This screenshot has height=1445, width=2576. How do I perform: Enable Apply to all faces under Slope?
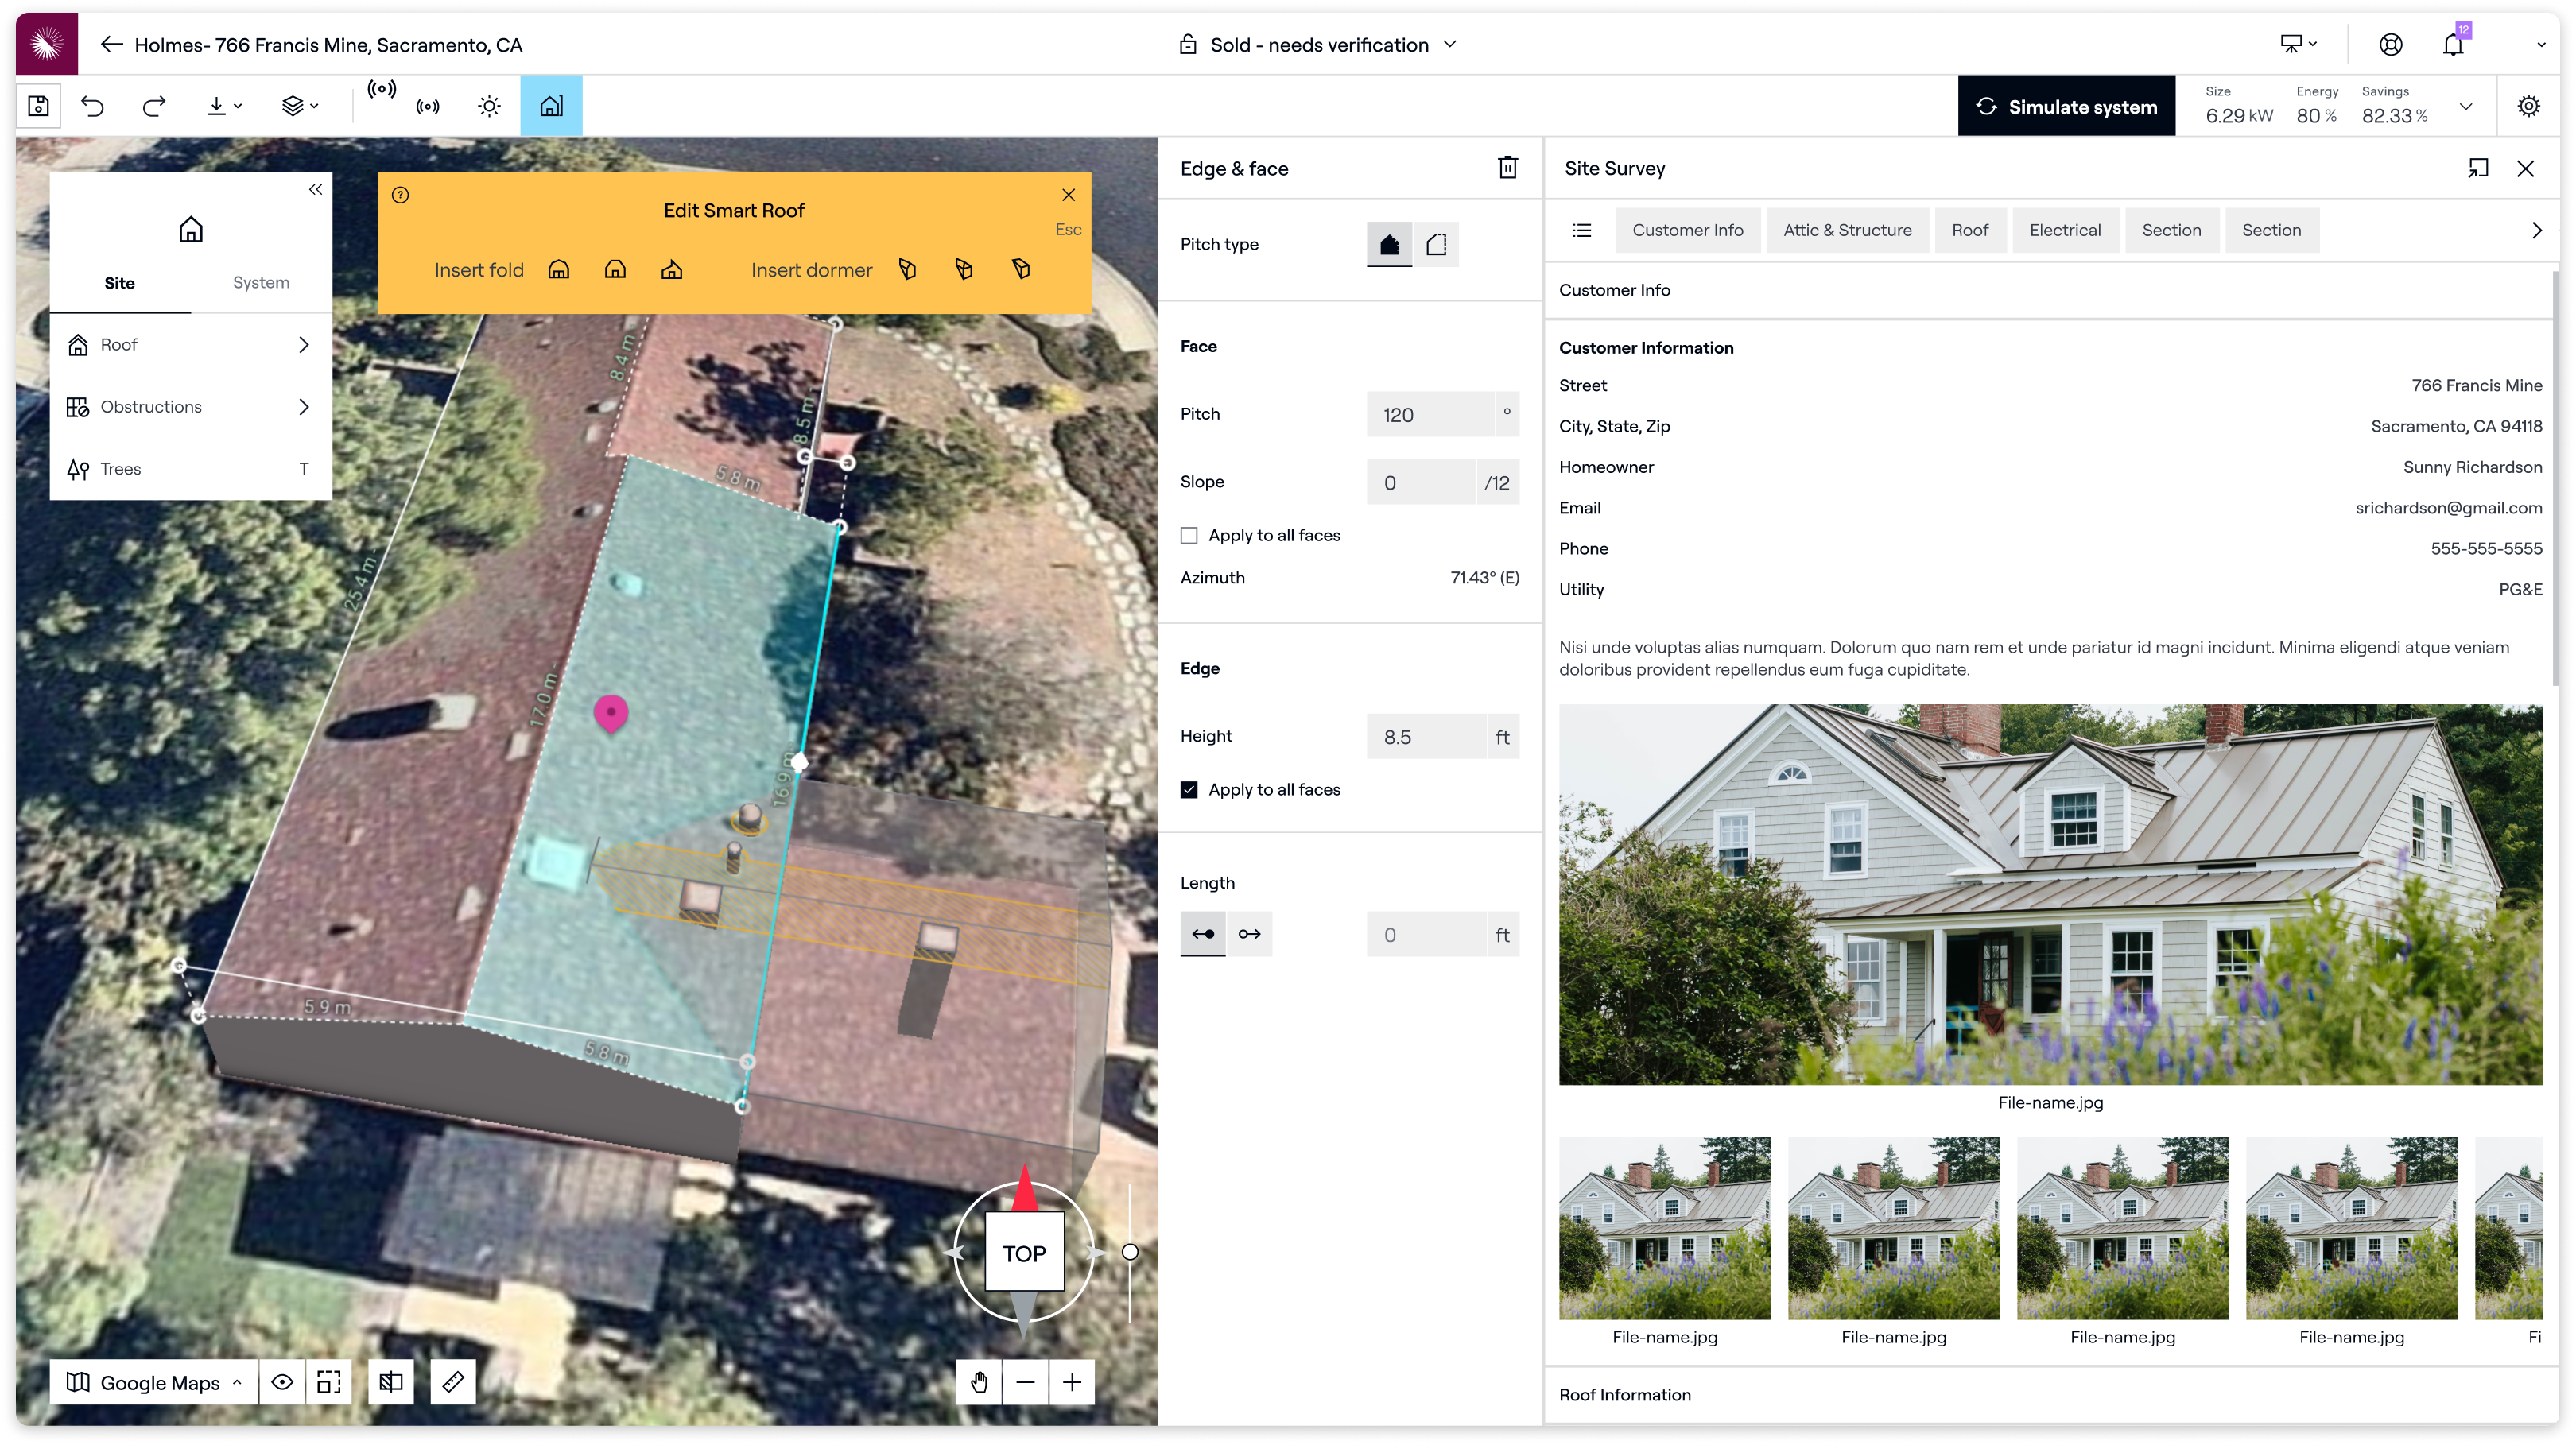(x=1189, y=535)
